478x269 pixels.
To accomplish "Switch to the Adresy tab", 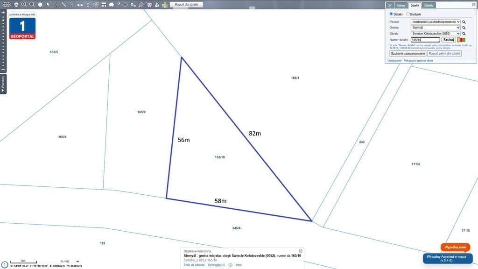I will 401,6.
